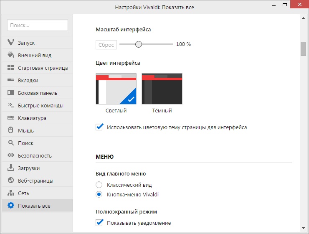
Task: Click the keyboard icon beside Клавиатура
Action: click(x=11, y=118)
